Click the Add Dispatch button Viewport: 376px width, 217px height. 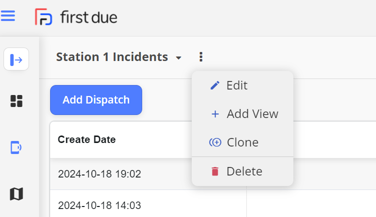point(96,100)
